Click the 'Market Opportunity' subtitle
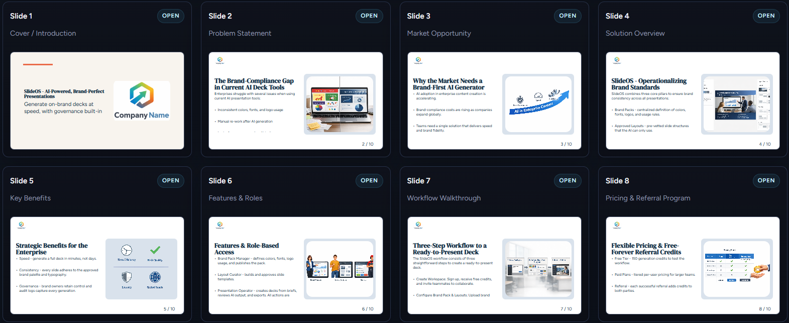The height and width of the screenshot is (323, 789). 439,33
